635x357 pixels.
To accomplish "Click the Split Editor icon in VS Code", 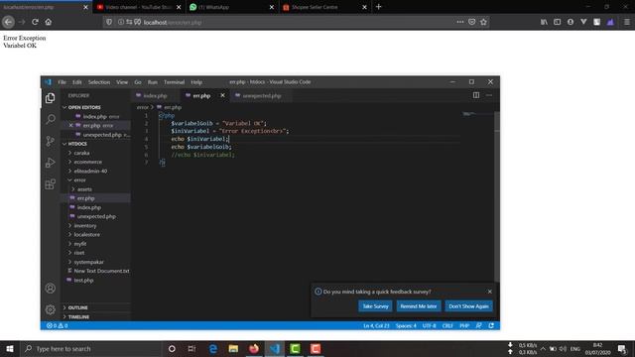I will point(476,95).
